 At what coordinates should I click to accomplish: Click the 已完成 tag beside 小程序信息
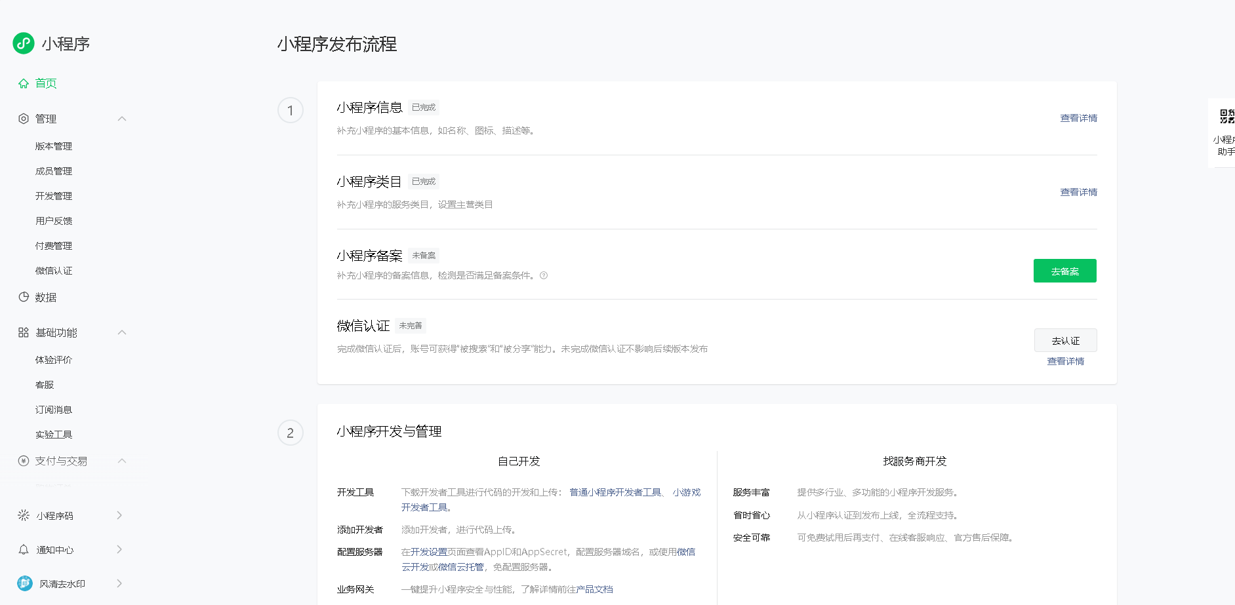click(424, 107)
